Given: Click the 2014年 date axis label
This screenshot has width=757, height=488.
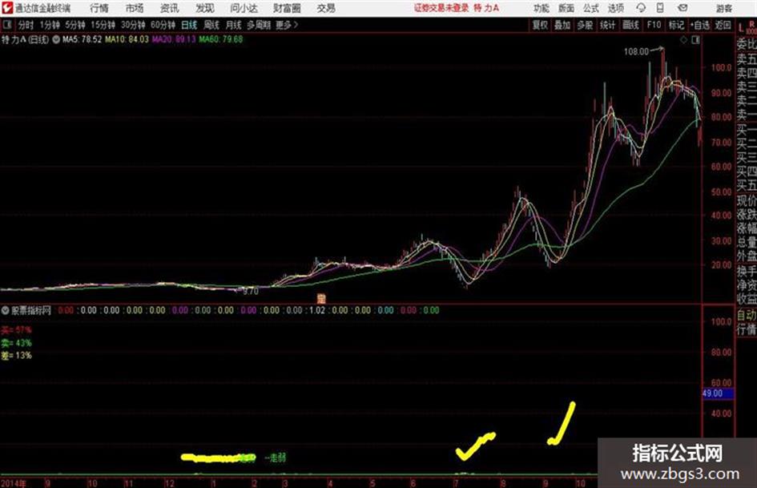Looking at the screenshot, I should (x=13, y=483).
